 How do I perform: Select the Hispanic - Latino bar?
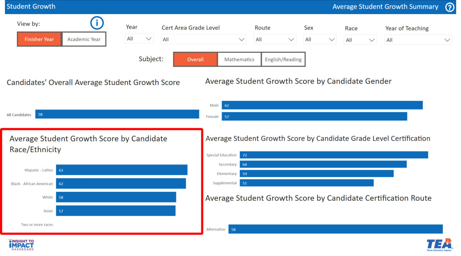[122, 170]
